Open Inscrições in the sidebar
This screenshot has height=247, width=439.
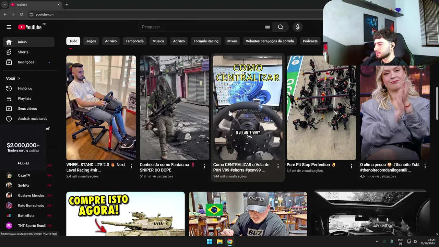[29, 62]
